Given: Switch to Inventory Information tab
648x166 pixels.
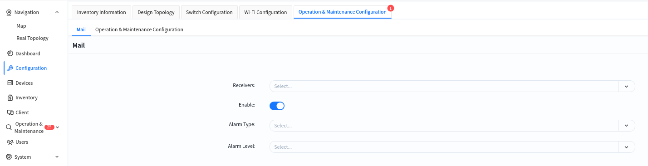Looking at the screenshot, I should [102, 12].
